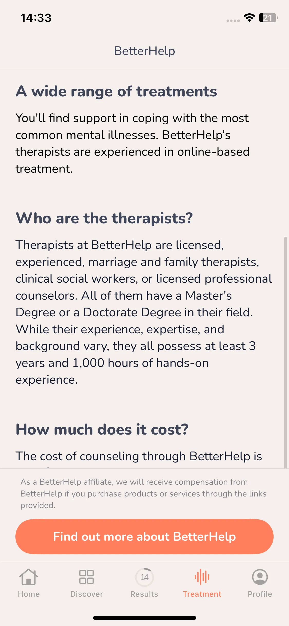Tap the Results circle showing 14
This screenshot has height=626, width=289.
pos(144,577)
